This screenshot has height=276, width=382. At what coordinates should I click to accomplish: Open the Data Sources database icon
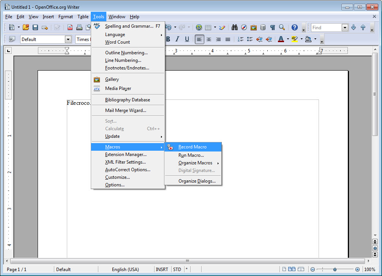(x=263, y=27)
